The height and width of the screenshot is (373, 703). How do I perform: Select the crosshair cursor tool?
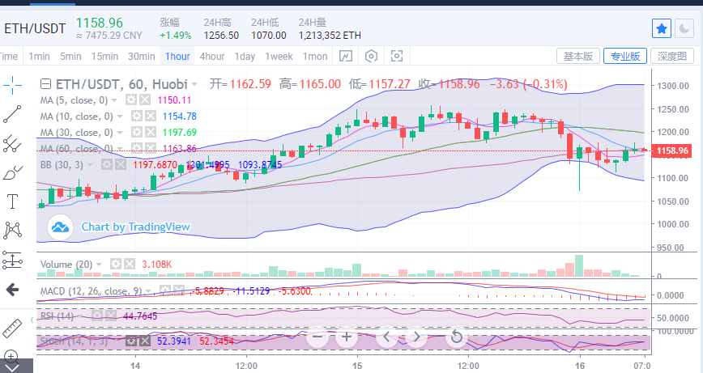(x=12, y=85)
